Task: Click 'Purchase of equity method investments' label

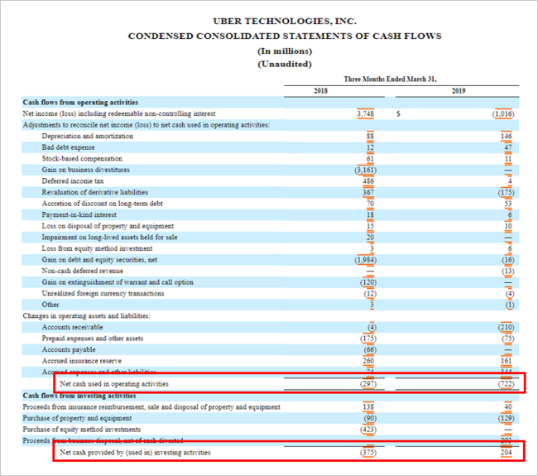Action: (82, 430)
